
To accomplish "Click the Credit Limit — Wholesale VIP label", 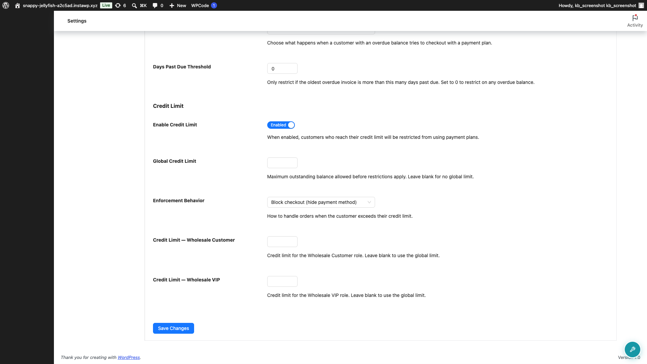I will pyautogui.click(x=186, y=280).
